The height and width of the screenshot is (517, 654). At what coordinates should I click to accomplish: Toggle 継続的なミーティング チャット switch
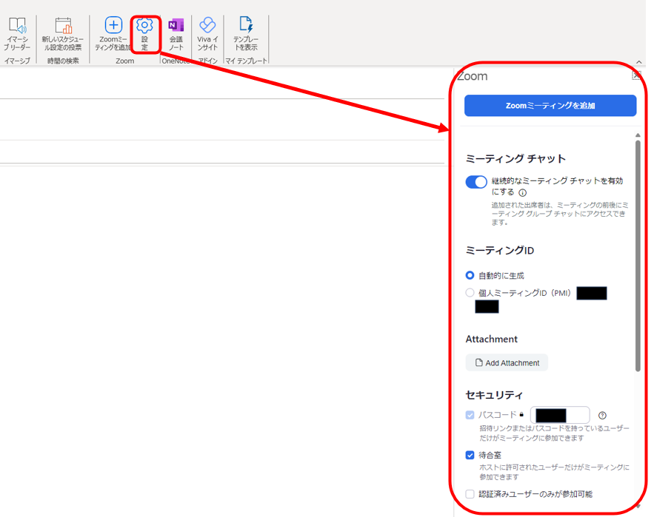point(476,182)
